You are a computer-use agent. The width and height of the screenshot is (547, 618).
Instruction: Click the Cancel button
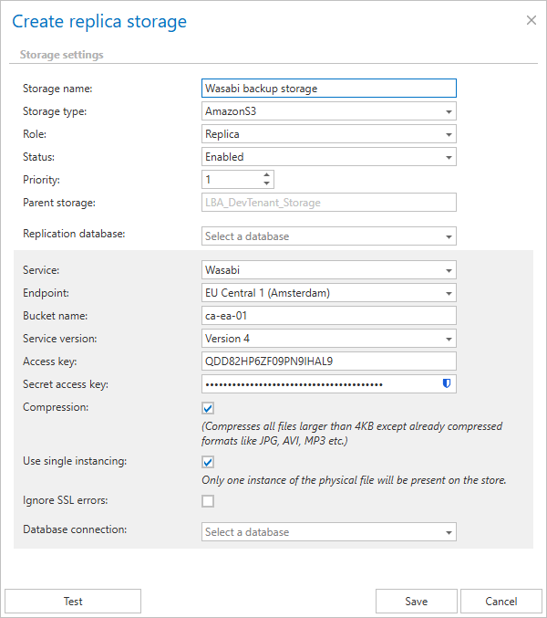501,602
